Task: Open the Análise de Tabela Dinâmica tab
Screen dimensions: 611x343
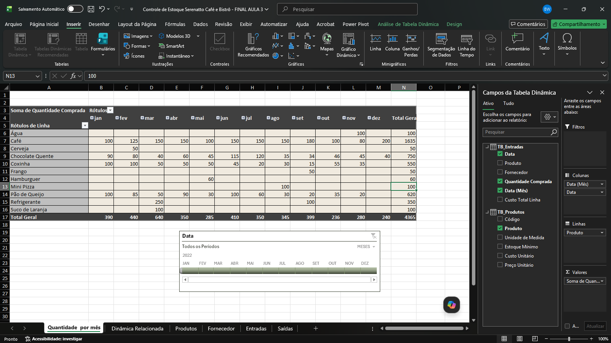Action: pos(408,24)
